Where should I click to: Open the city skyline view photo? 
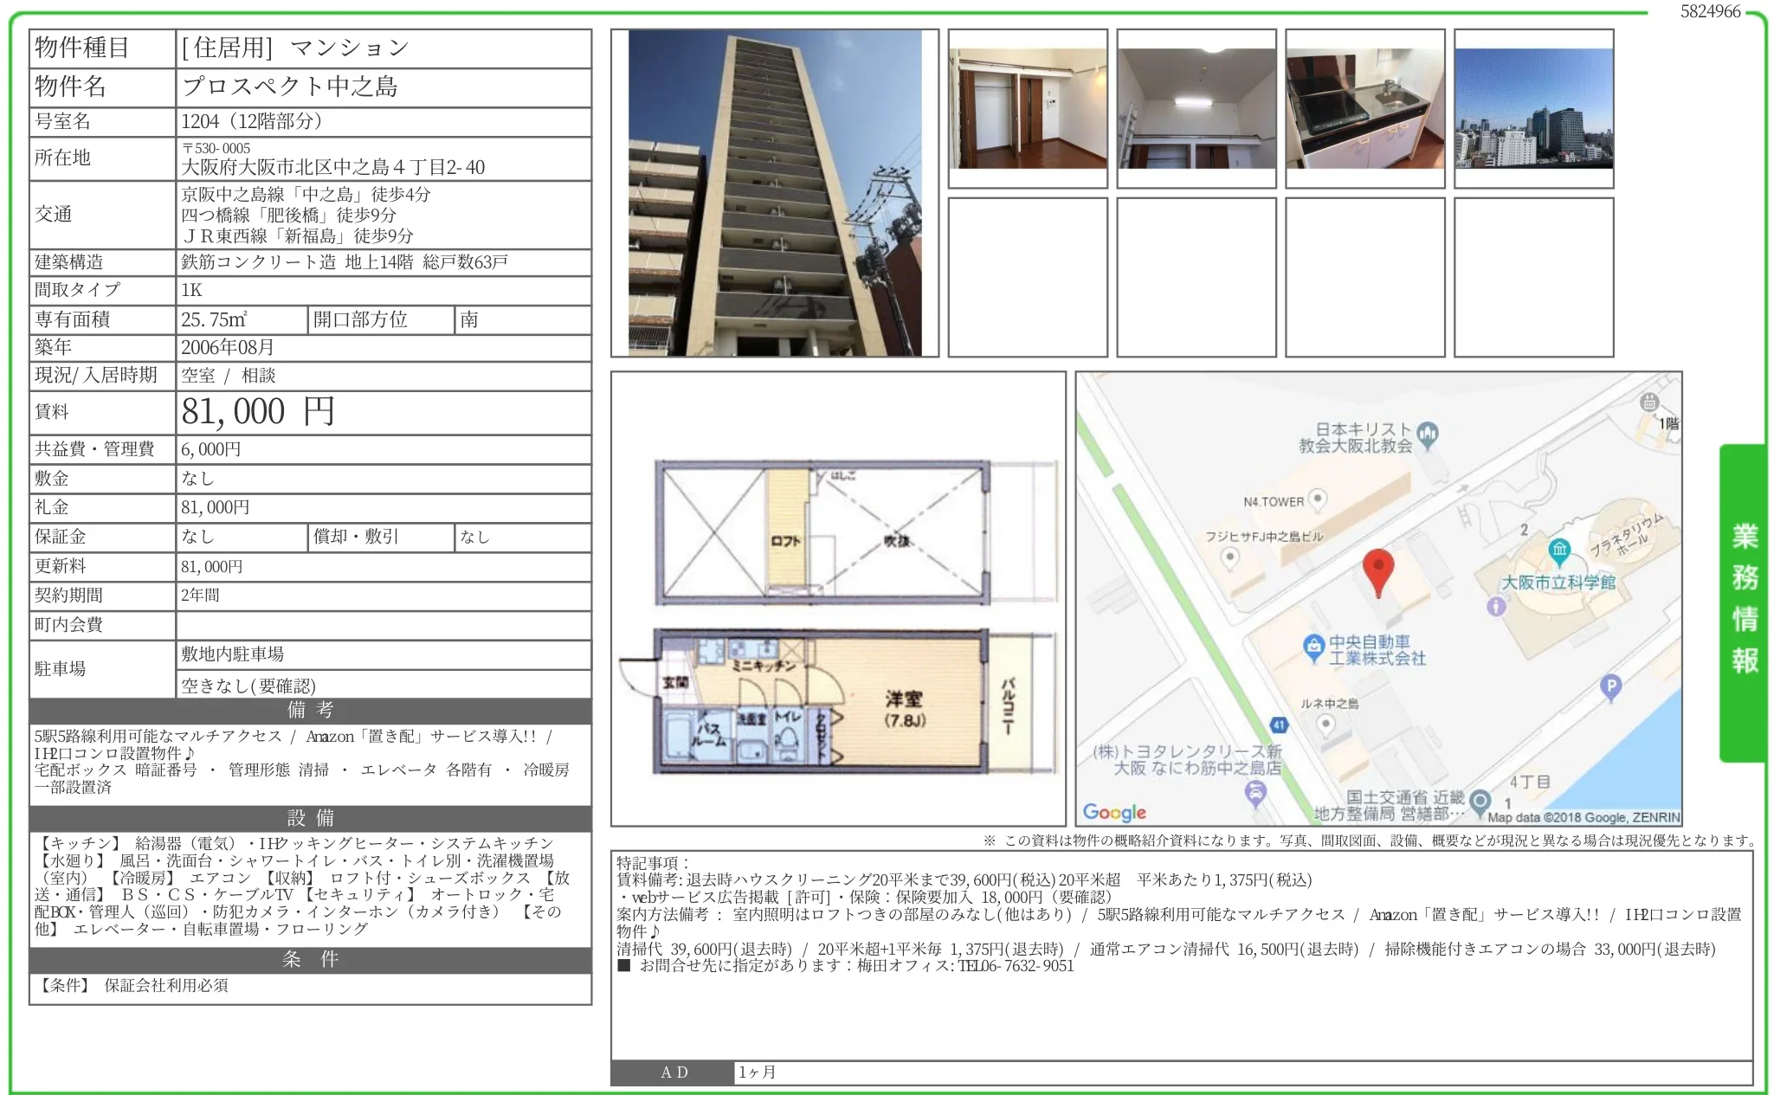pos(1533,108)
